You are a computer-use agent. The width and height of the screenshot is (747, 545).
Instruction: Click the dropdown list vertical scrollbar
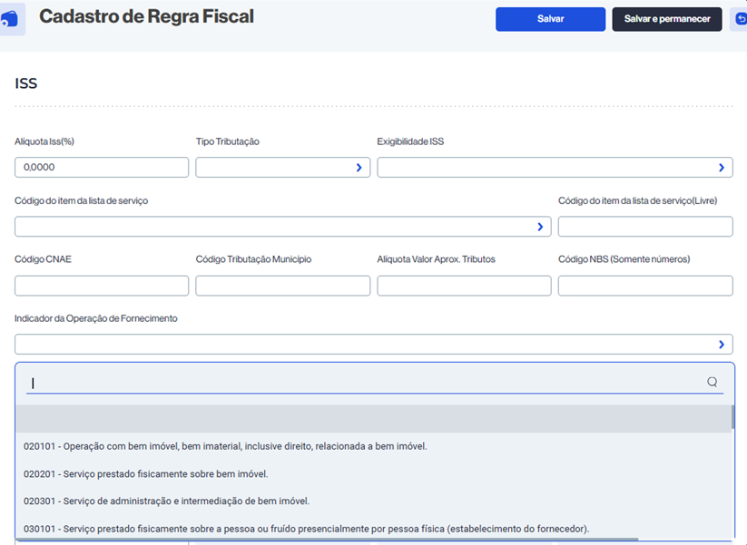point(732,418)
